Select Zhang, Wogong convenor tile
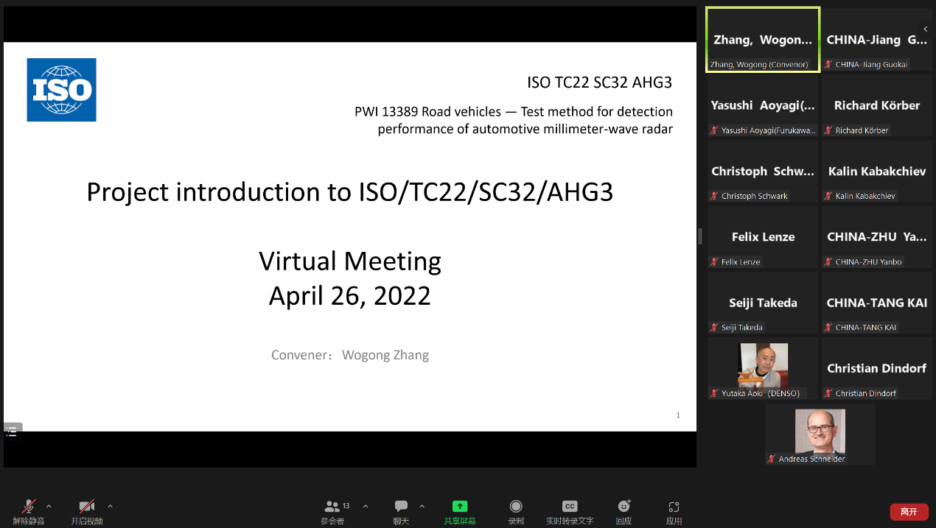The image size is (936, 528). point(763,40)
